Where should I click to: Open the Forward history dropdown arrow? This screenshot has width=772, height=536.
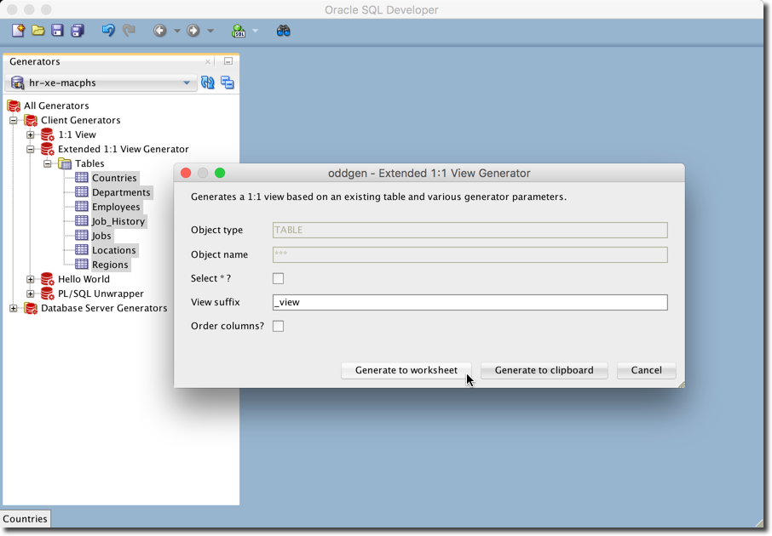210,31
